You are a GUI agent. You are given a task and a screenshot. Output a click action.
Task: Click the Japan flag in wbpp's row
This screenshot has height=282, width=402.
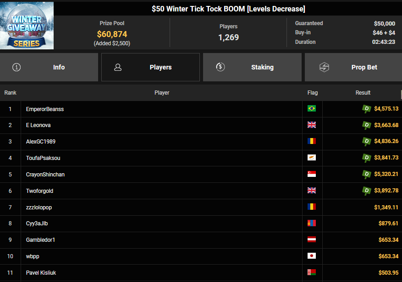[312, 256]
